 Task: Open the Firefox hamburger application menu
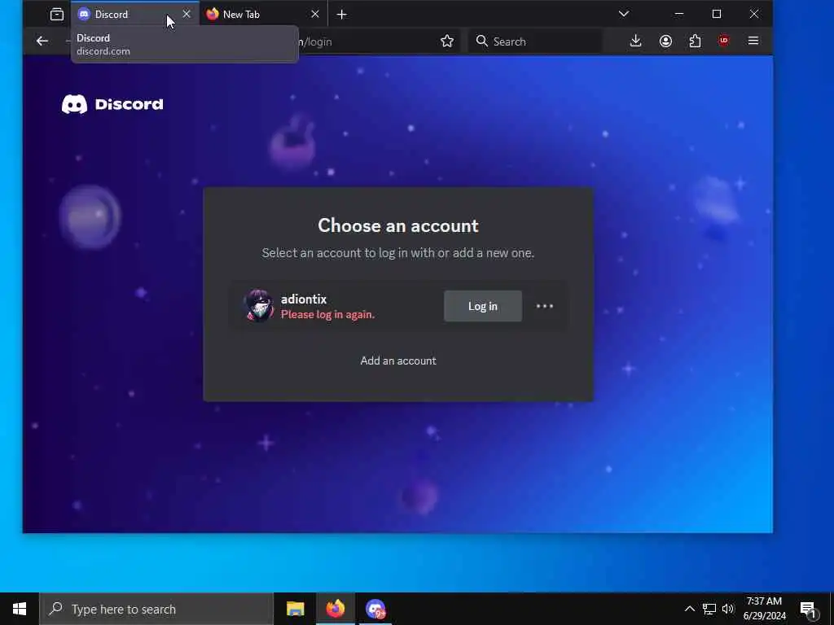point(753,41)
